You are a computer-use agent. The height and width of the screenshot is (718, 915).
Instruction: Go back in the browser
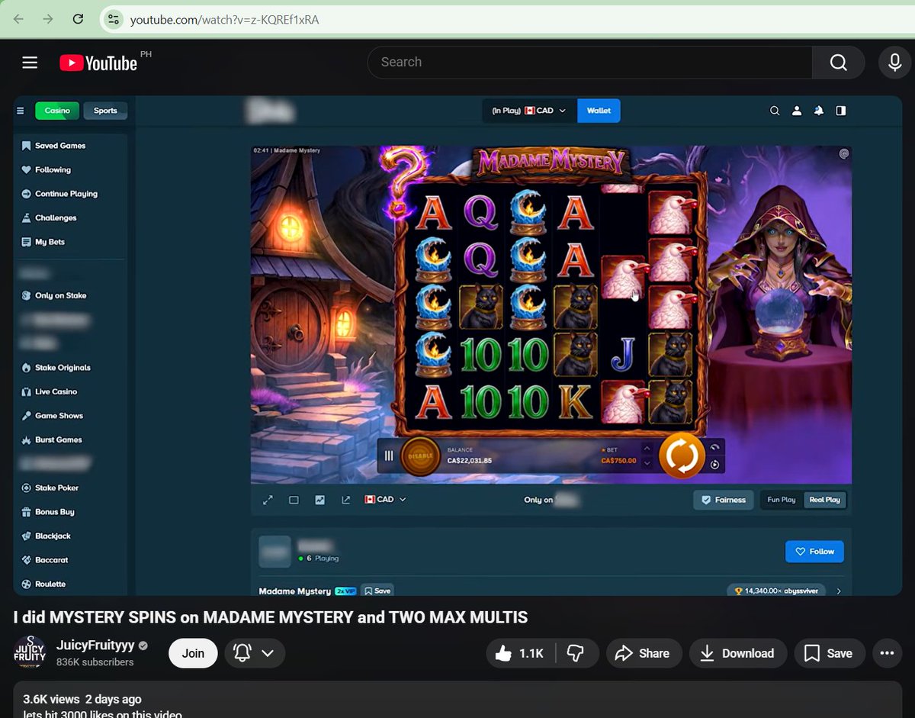(18, 19)
